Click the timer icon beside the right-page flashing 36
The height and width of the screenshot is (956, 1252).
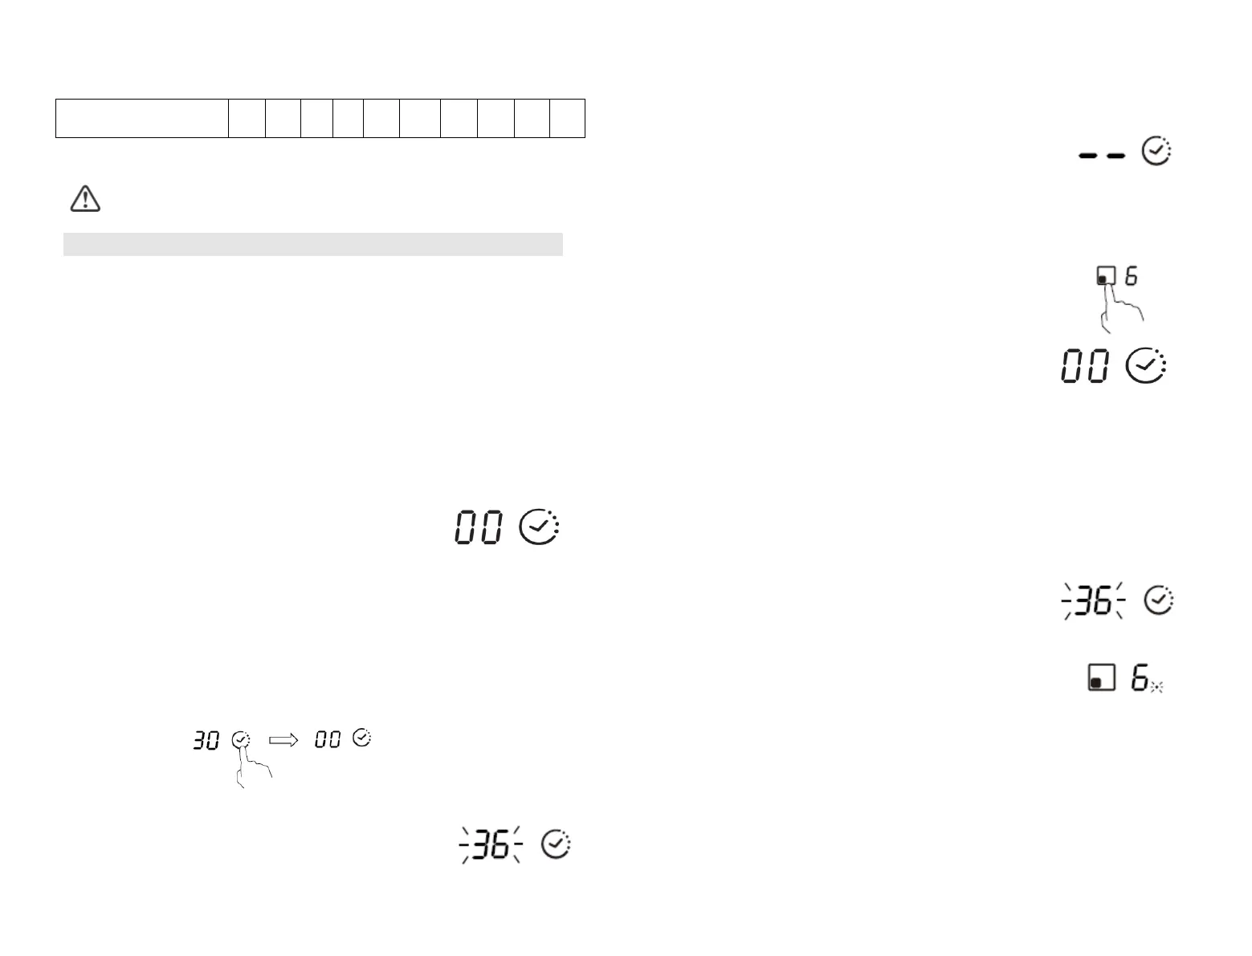(1158, 601)
